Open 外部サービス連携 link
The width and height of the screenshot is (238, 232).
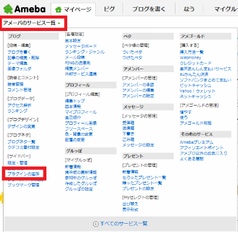(81, 74)
